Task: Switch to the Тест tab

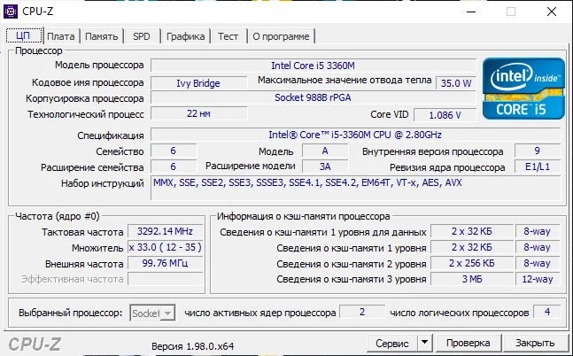Action: point(228,36)
